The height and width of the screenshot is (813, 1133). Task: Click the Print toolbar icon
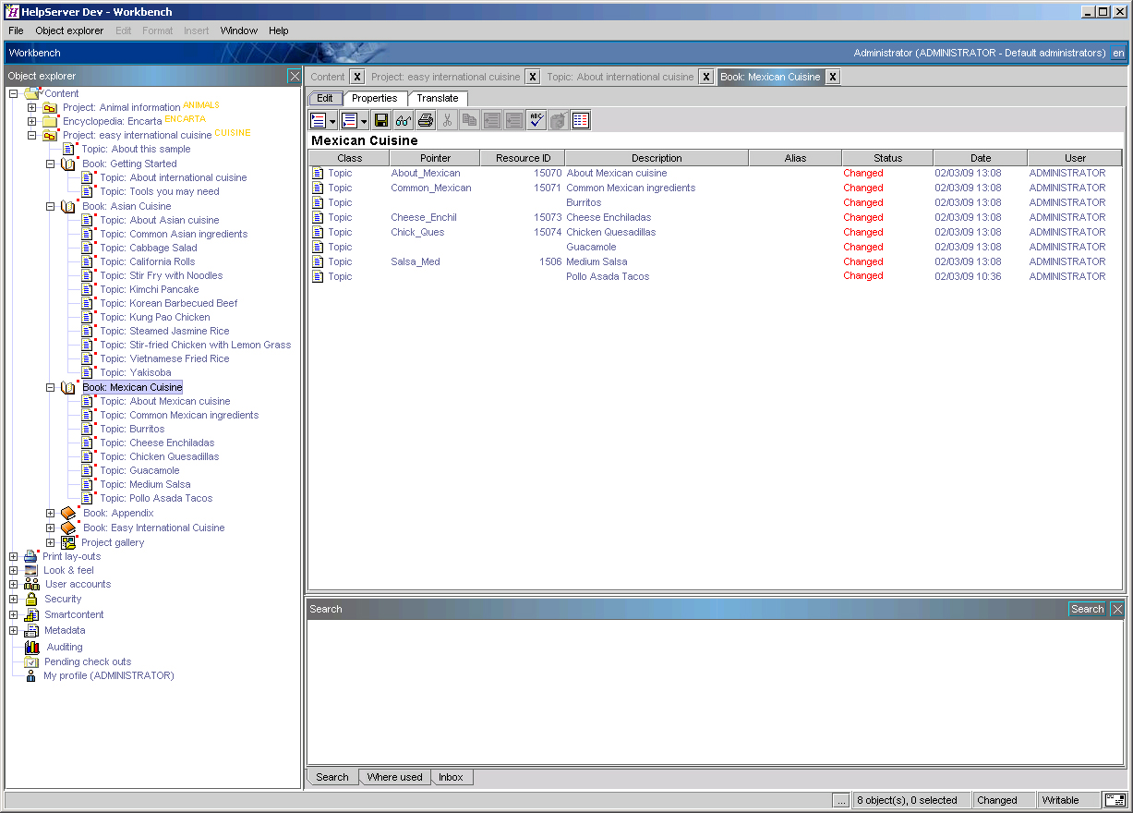point(426,120)
